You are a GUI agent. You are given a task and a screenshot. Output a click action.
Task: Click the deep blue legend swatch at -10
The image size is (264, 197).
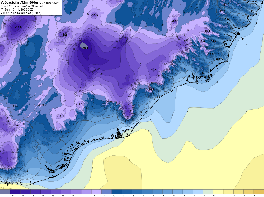click(x=117, y=192)
